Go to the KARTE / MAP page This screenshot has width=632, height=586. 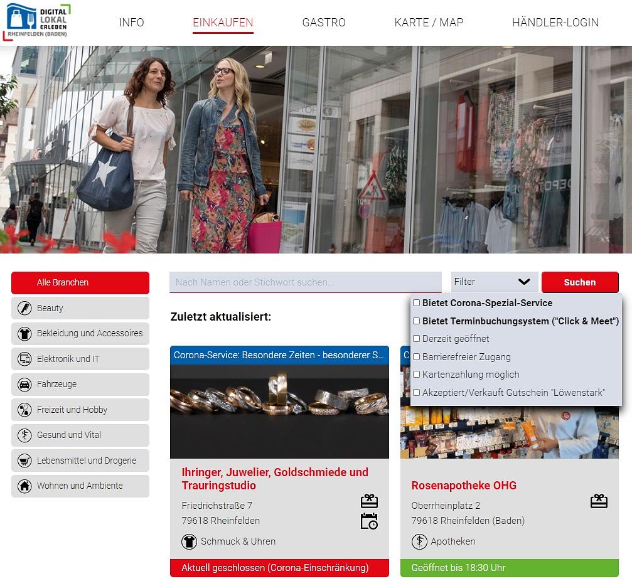click(429, 23)
